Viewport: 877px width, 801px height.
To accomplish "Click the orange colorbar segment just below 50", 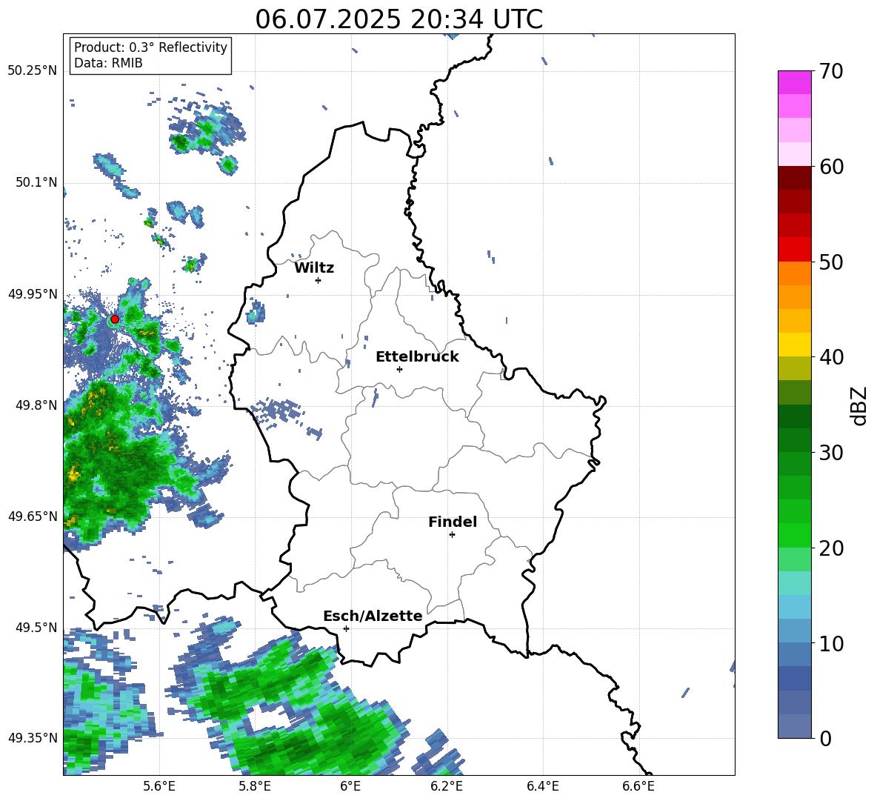I will click(794, 273).
